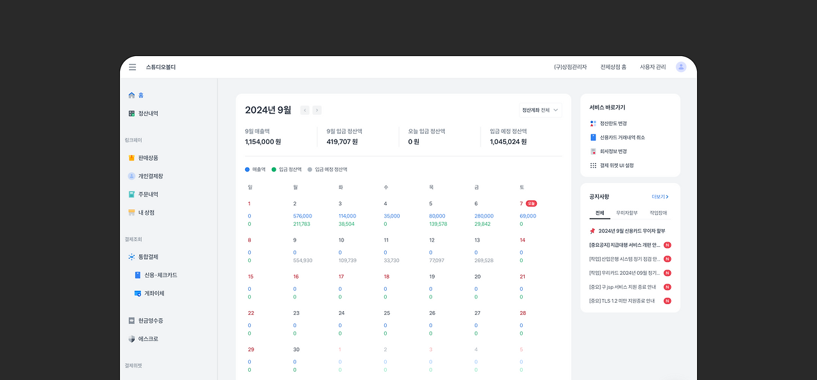Click the blue 매출액 legend dot
Image resolution: width=817 pixels, height=380 pixels.
(x=248, y=170)
